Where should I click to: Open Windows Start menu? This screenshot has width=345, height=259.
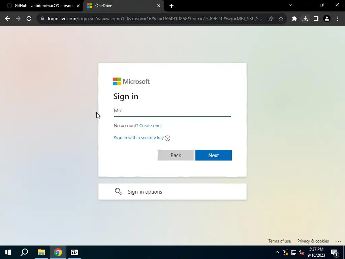(8, 252)
